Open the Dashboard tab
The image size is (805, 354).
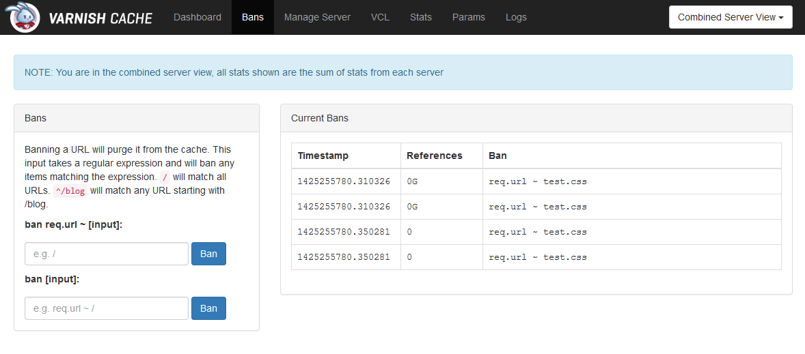pyautogui.click(x=197, y=17)
